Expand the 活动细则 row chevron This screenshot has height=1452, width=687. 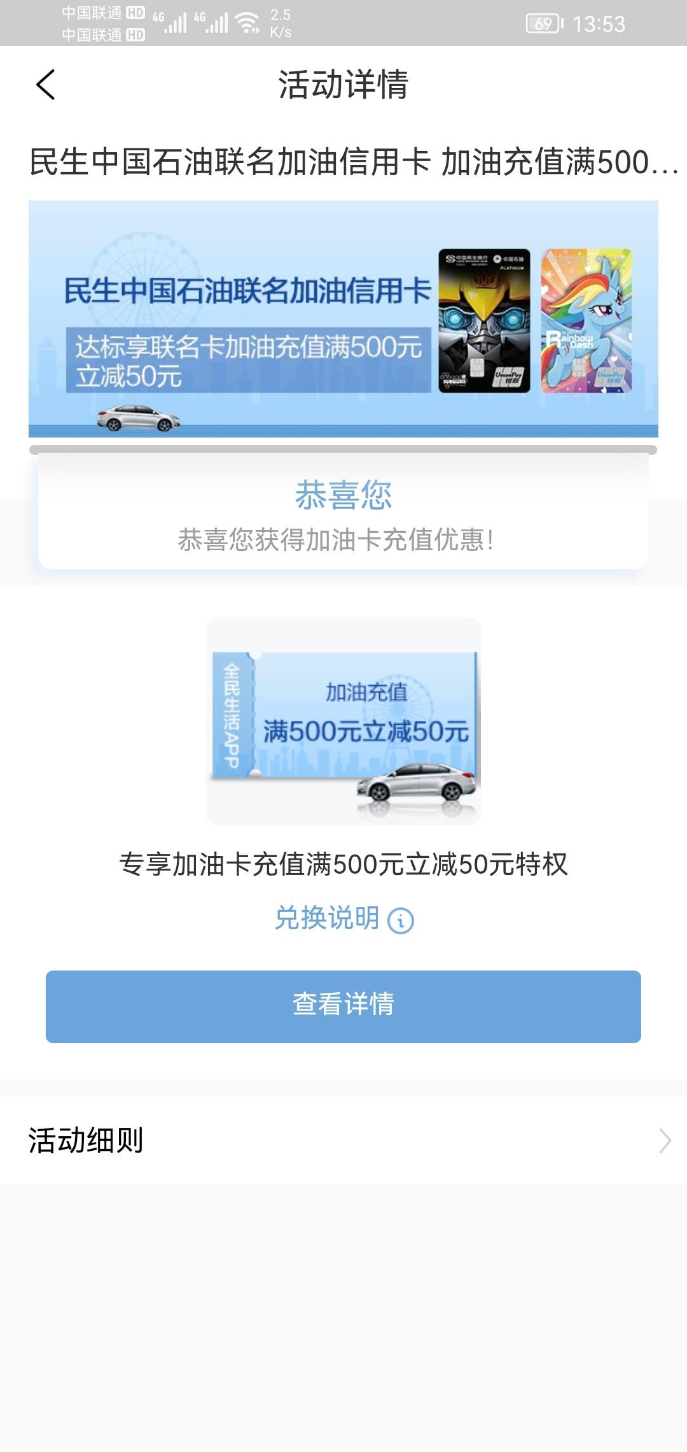coord(665,1141)
